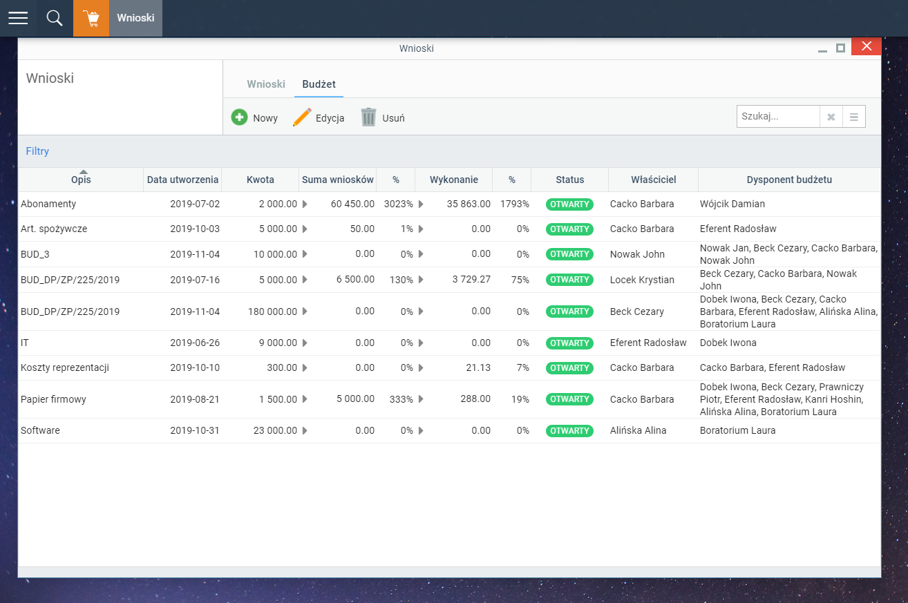Select the BUD_3 budget row
The width and height of the screenshot is (908, 603).
pyautogui.click(x=449, y=254)
